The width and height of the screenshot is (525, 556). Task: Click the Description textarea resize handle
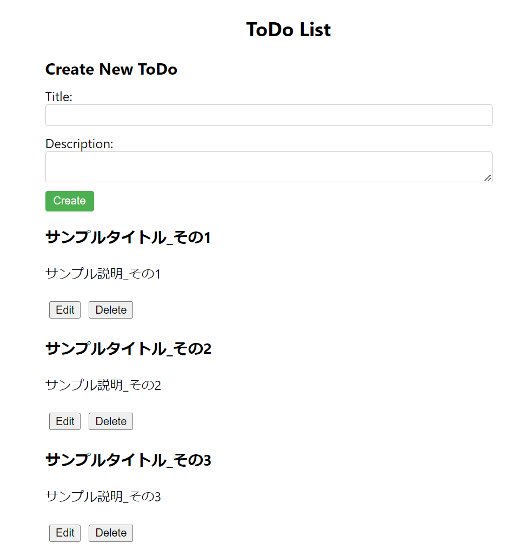click(x=488, y=178)
